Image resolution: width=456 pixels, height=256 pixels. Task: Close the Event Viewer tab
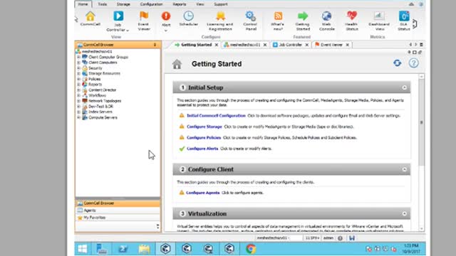tap(347, 45)
